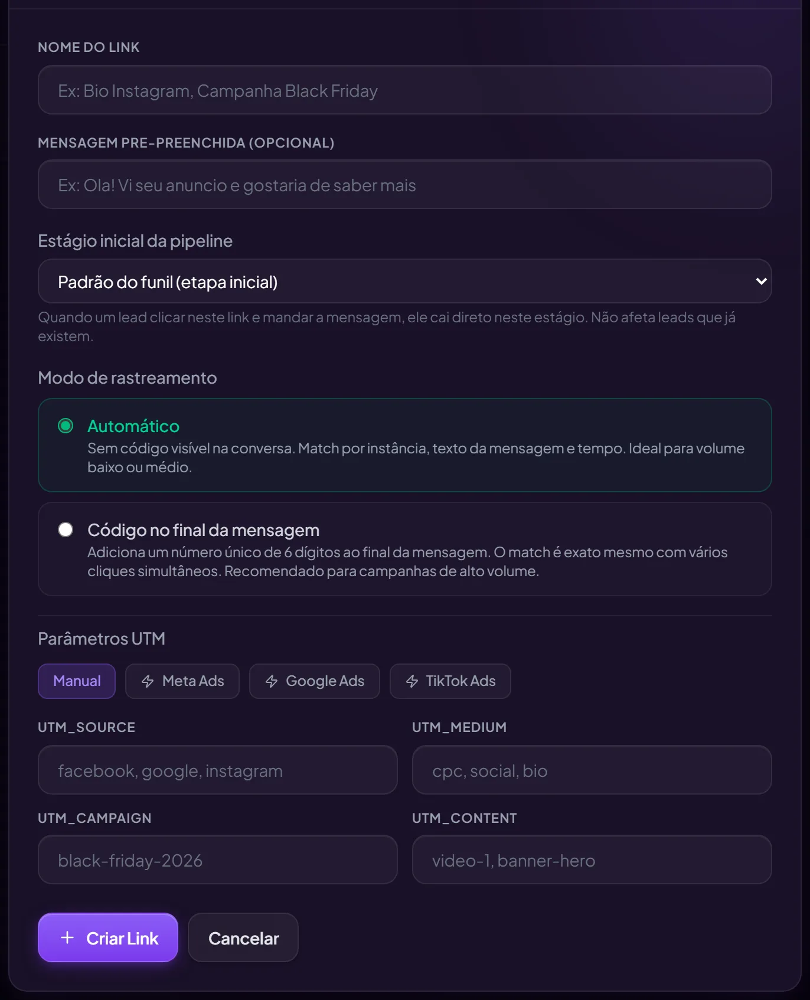Viewport: 810px width, 1000px height.
Task: Click the plus icon in Criar Link
Action: 67,937
